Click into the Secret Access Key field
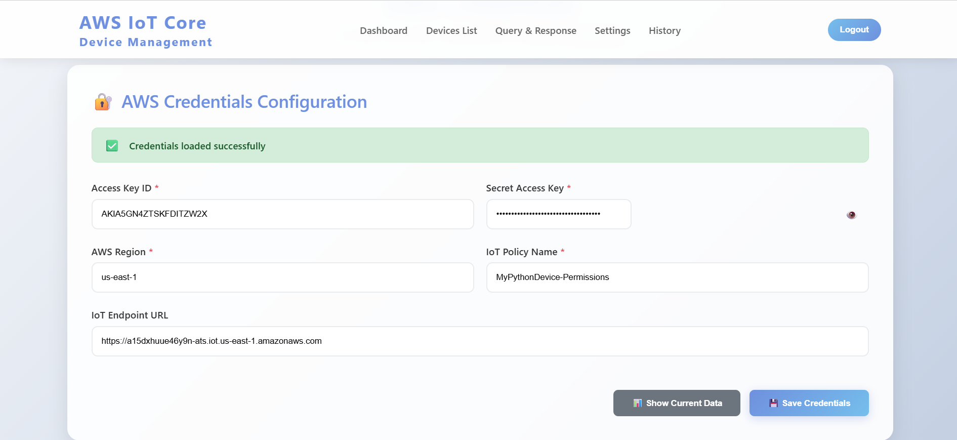957x440 pixels. pos(558,214)
